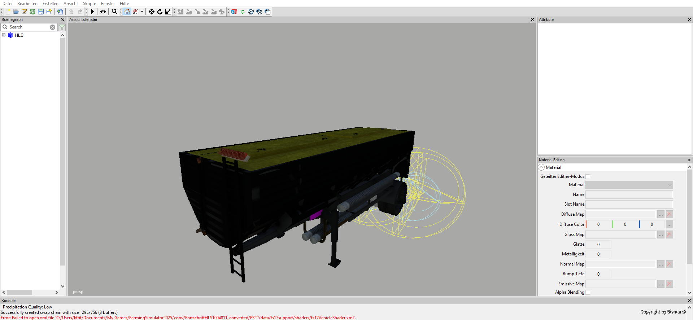Screen dimensions: 693x320
Task: Click the AB blocks toolbar icon
Action: point(234,12)
